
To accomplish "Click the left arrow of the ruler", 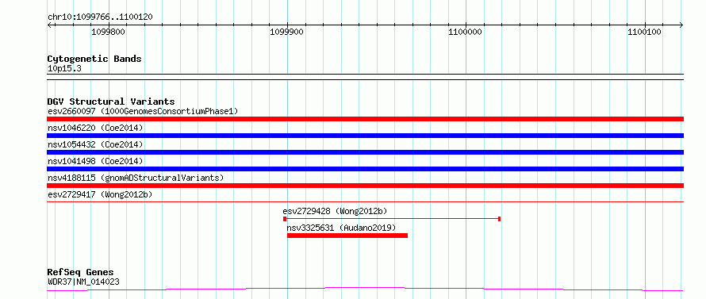I will [49, 25].
